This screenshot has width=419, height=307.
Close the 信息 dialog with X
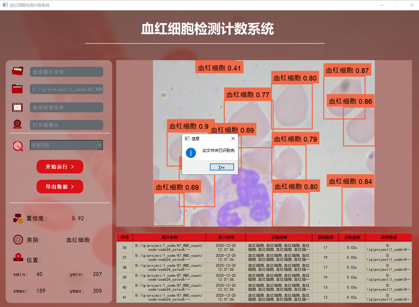[233, 139]
